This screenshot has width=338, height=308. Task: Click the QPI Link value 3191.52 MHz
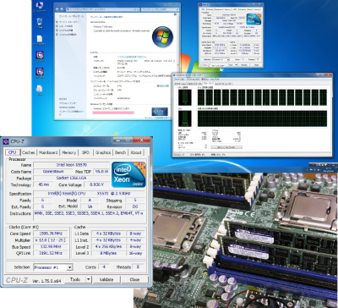tap(51, 253)
